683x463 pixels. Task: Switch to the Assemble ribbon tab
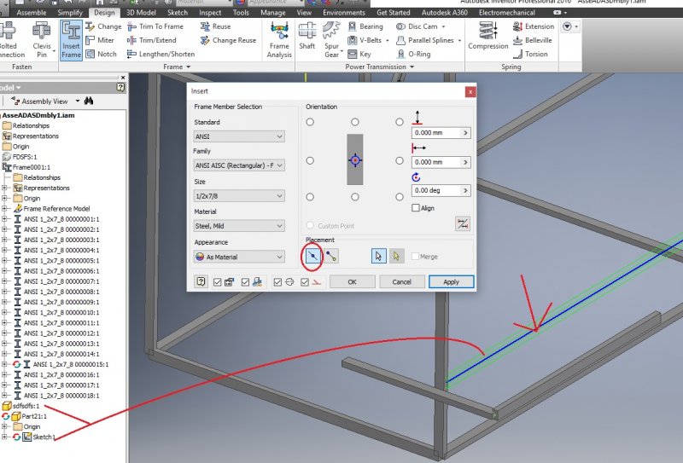tap(32, 13)
